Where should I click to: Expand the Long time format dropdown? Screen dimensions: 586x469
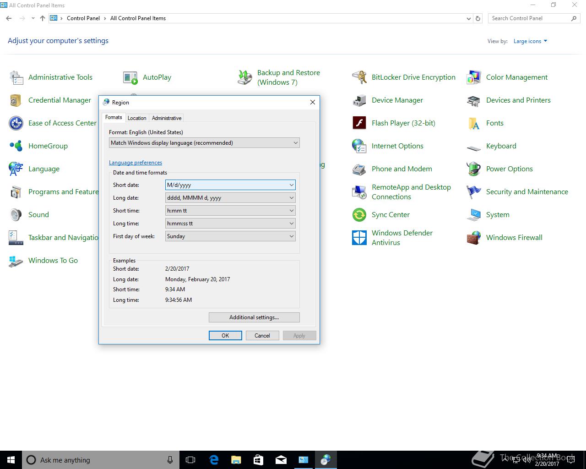[230, 224]
